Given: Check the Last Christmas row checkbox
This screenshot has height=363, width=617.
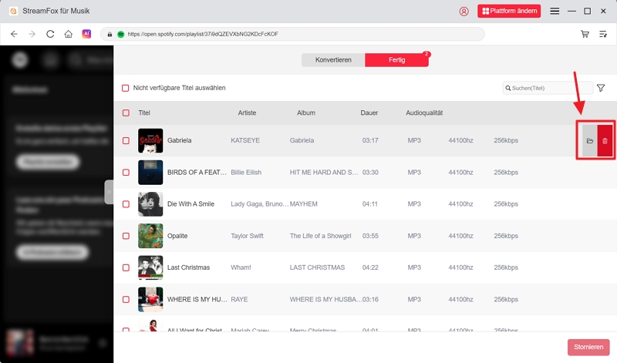Looking at the screenshot, I should pos(126,267).
